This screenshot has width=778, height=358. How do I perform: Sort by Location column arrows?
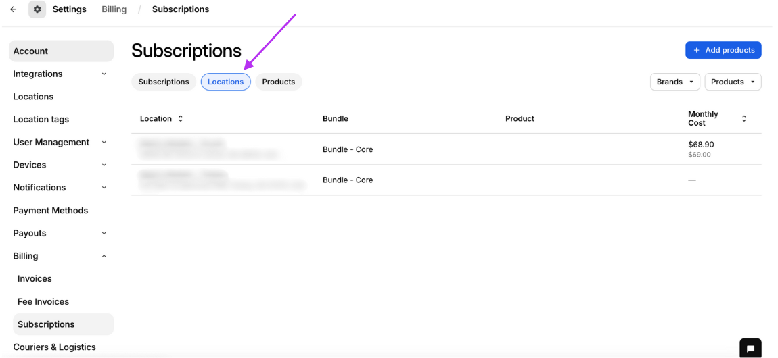point(181,118)
